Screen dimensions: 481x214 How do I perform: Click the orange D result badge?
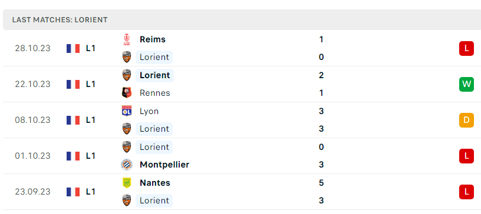[466, 120]
